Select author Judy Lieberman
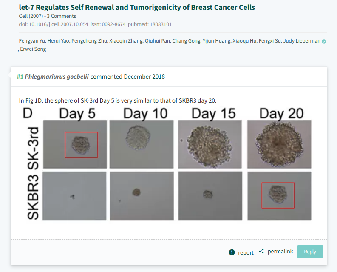Viewport: 337px width, 272px height. pyautogui.click(x=302, y=41)
